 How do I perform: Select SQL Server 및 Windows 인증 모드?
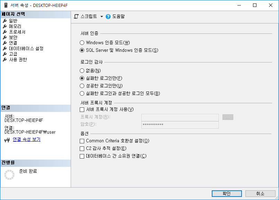coord(82,50)
